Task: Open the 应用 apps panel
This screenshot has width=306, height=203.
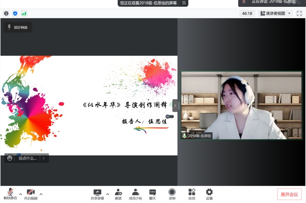Action: pyautogui.click(x=192, y=194)
